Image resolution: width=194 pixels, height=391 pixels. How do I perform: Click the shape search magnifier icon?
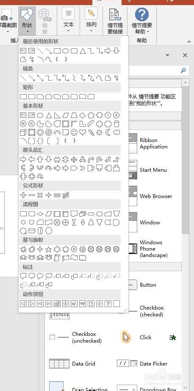(x=183, y=70)
